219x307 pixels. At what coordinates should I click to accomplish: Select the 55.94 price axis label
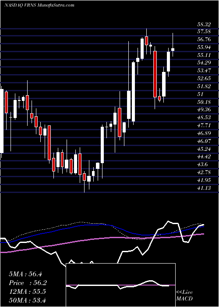tap(204, 47)
